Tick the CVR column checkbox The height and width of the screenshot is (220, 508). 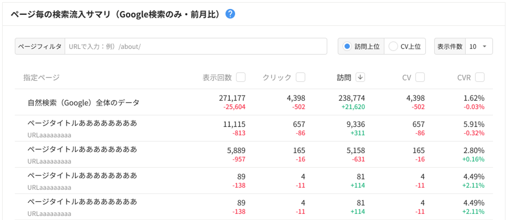click(x=480, y=77)
